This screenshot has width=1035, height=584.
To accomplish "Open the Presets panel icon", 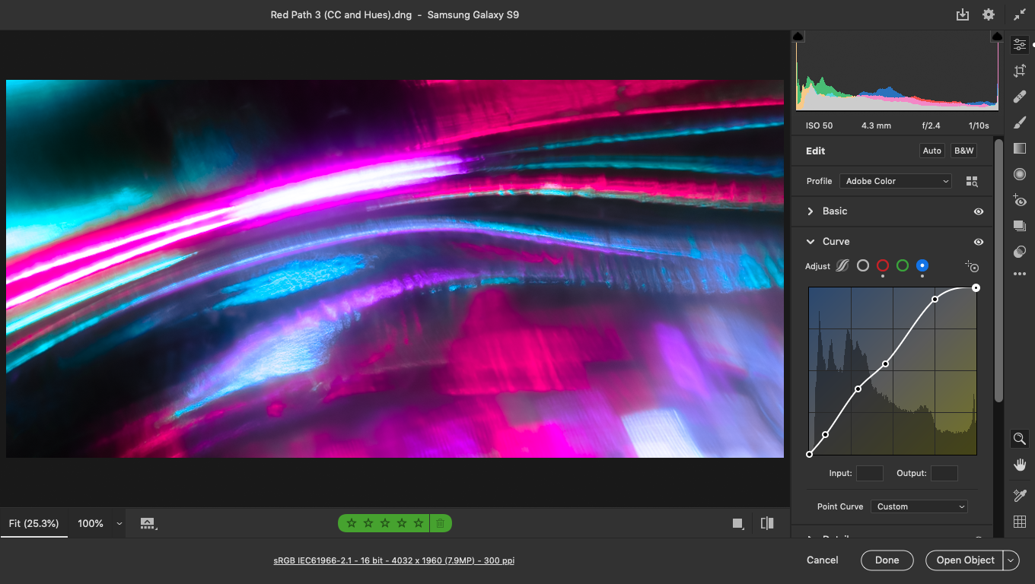I will click(1020, 252).
